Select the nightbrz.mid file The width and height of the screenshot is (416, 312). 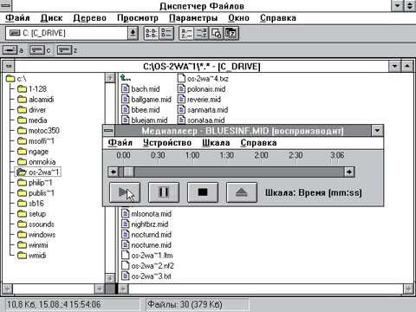pos(145,224)
